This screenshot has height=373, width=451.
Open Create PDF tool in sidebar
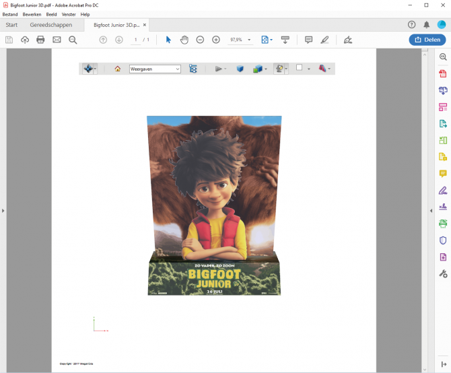[443, 73]
